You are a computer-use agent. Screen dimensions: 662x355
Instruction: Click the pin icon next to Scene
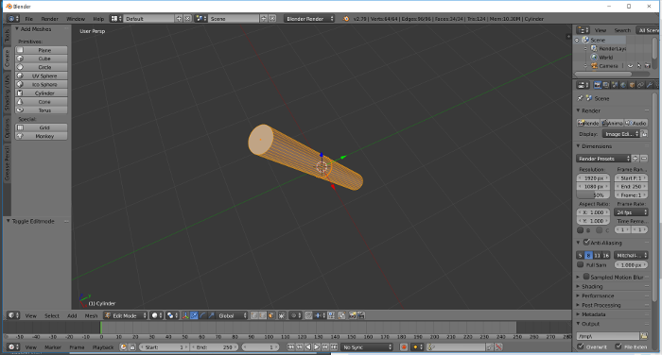tap(580, 98)
